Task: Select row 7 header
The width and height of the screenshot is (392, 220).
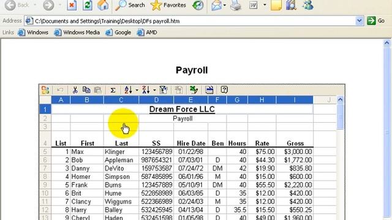Action: (45, 168)
